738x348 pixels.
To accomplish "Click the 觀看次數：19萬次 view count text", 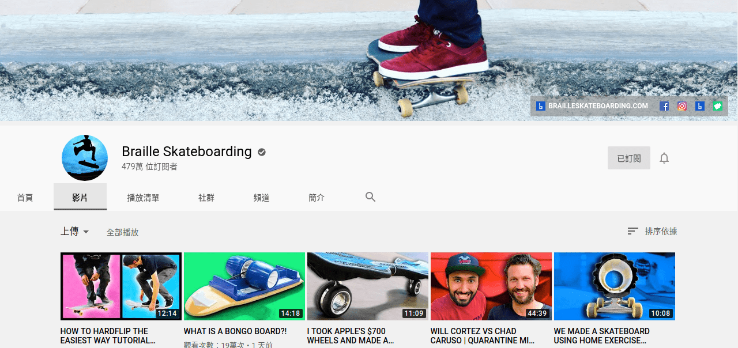I will pos(214,345).
